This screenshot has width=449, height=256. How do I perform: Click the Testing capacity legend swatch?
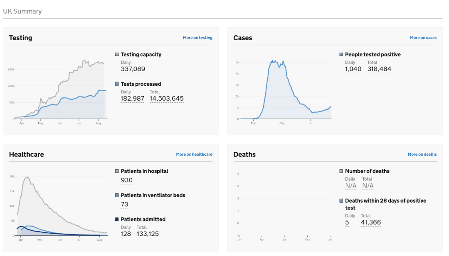click(117, 54)
